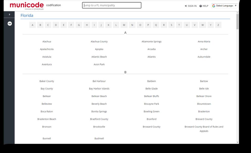Open Boca Raton link
This screenshot has width=251, height=153.
(x=47, y=112)
